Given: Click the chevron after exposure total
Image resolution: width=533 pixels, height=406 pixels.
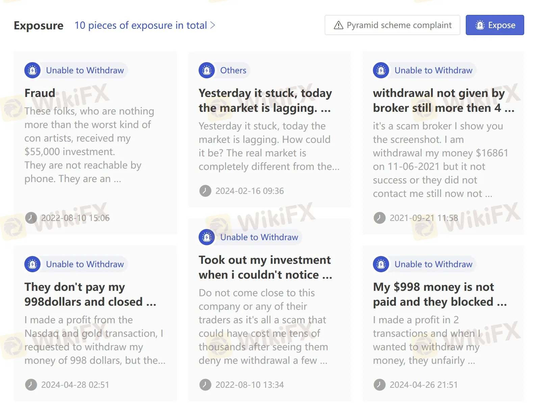Looking at the screenshot, I should point(213,25).
